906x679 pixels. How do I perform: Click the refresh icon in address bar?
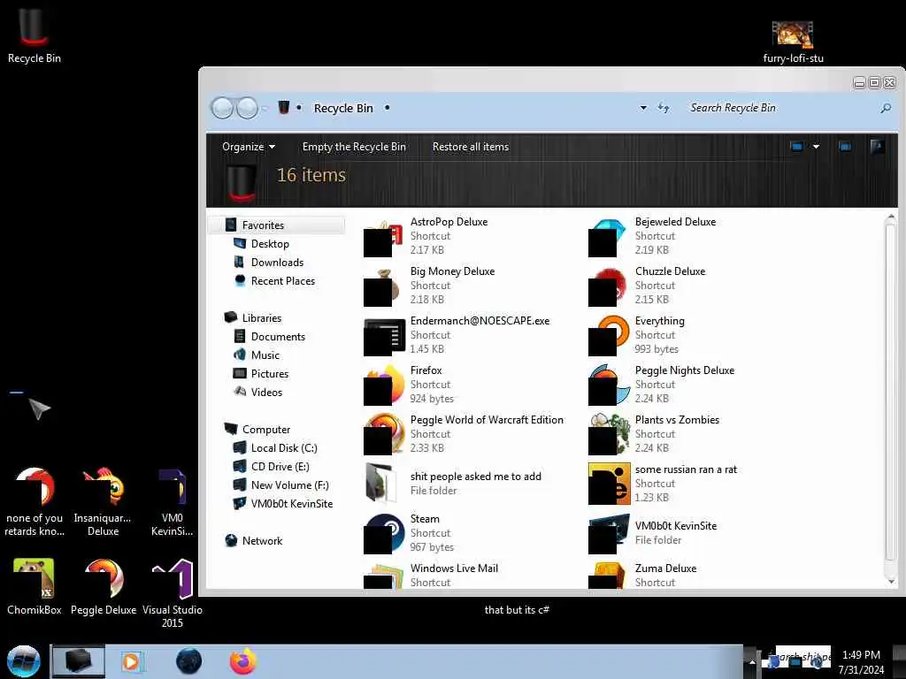pos(664,108)
